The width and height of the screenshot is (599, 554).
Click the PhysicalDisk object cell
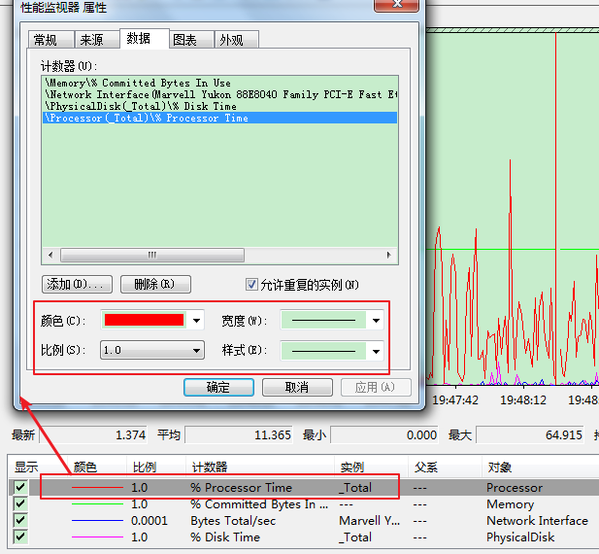[520, 537]
